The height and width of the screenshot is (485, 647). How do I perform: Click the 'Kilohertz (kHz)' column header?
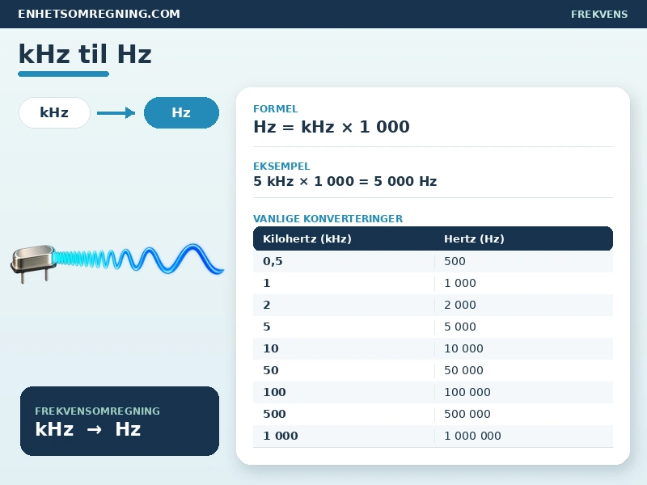point(307,238)
